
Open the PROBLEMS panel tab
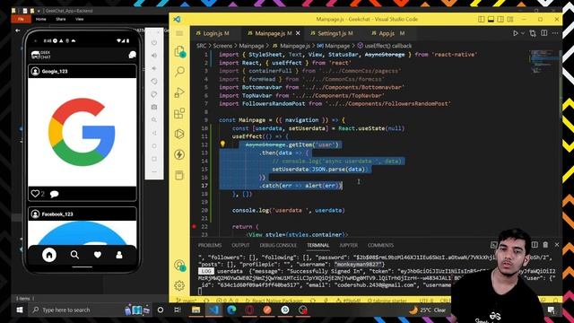[210, 245]
